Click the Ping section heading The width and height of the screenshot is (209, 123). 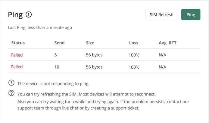[x=15, y=15]
